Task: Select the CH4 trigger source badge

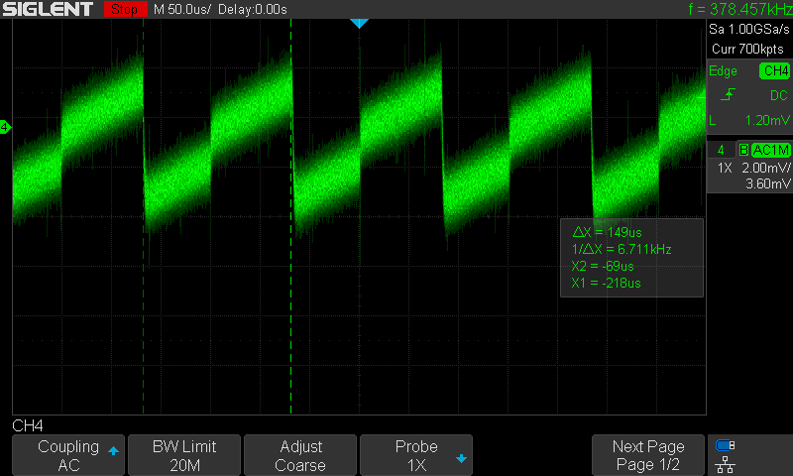Action: 774,70
